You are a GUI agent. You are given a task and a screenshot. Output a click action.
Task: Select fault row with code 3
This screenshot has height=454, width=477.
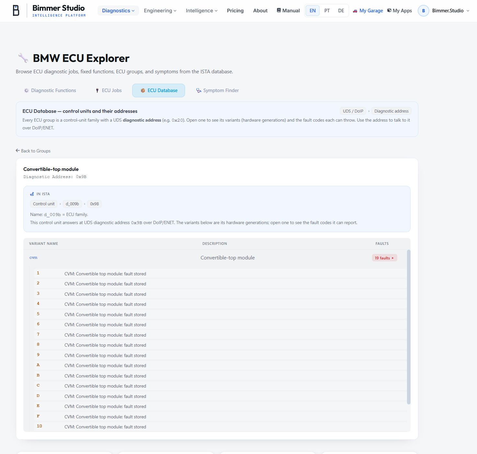pyautogui.click(x=220, y=294)
